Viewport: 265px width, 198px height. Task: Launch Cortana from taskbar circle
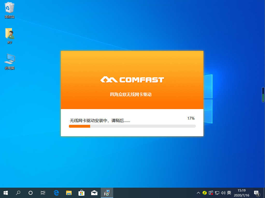(x=31, y=193)
